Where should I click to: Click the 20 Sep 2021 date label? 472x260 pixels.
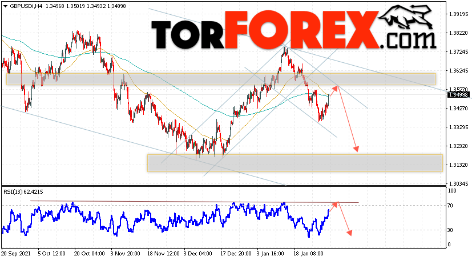point(16,254)
